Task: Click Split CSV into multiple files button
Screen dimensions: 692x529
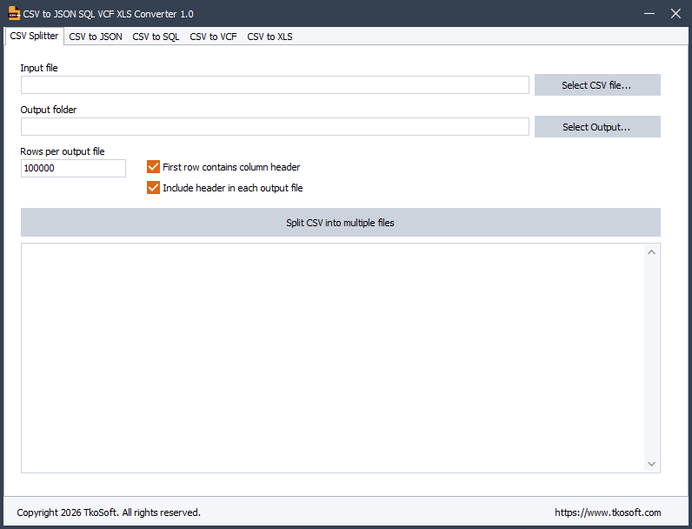Action: (340, 223)
